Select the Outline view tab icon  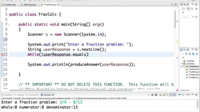[x=181, y=50]
